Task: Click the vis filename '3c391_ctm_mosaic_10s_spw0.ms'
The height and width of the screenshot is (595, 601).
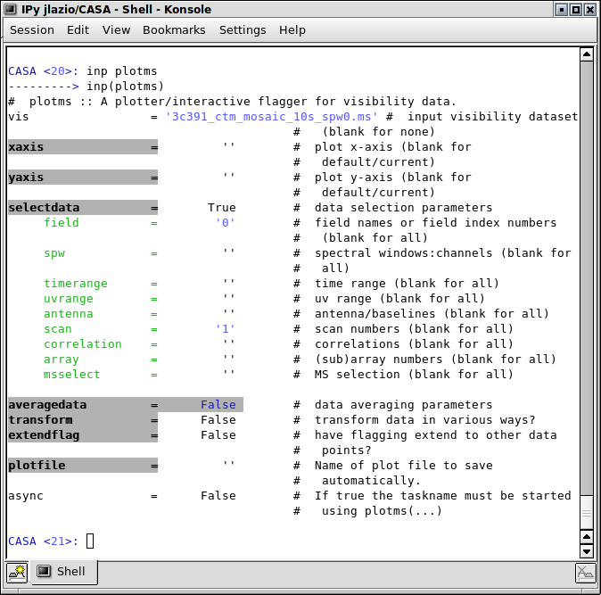Action: [x=272, y=117]
